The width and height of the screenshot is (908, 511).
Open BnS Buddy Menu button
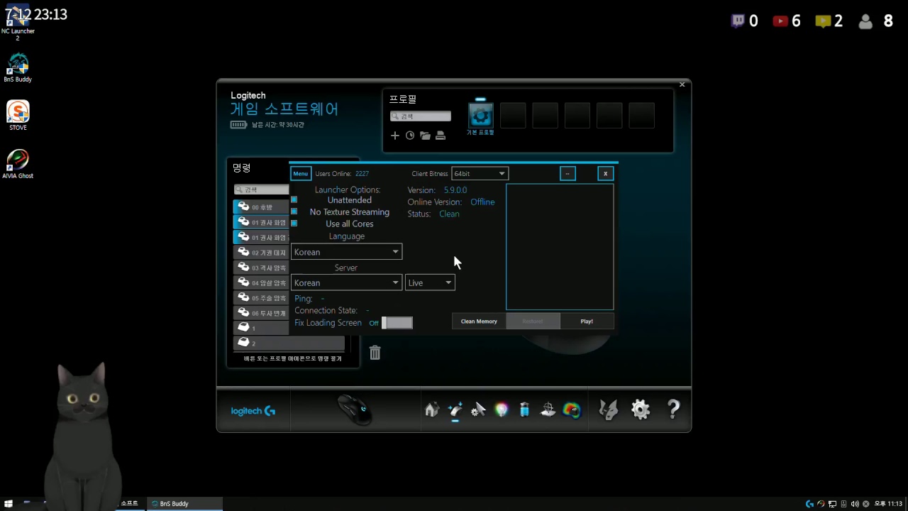pos(301,174)
